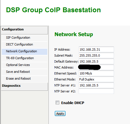Focus the IP Address field
The image size is (130, 124).
96,49
